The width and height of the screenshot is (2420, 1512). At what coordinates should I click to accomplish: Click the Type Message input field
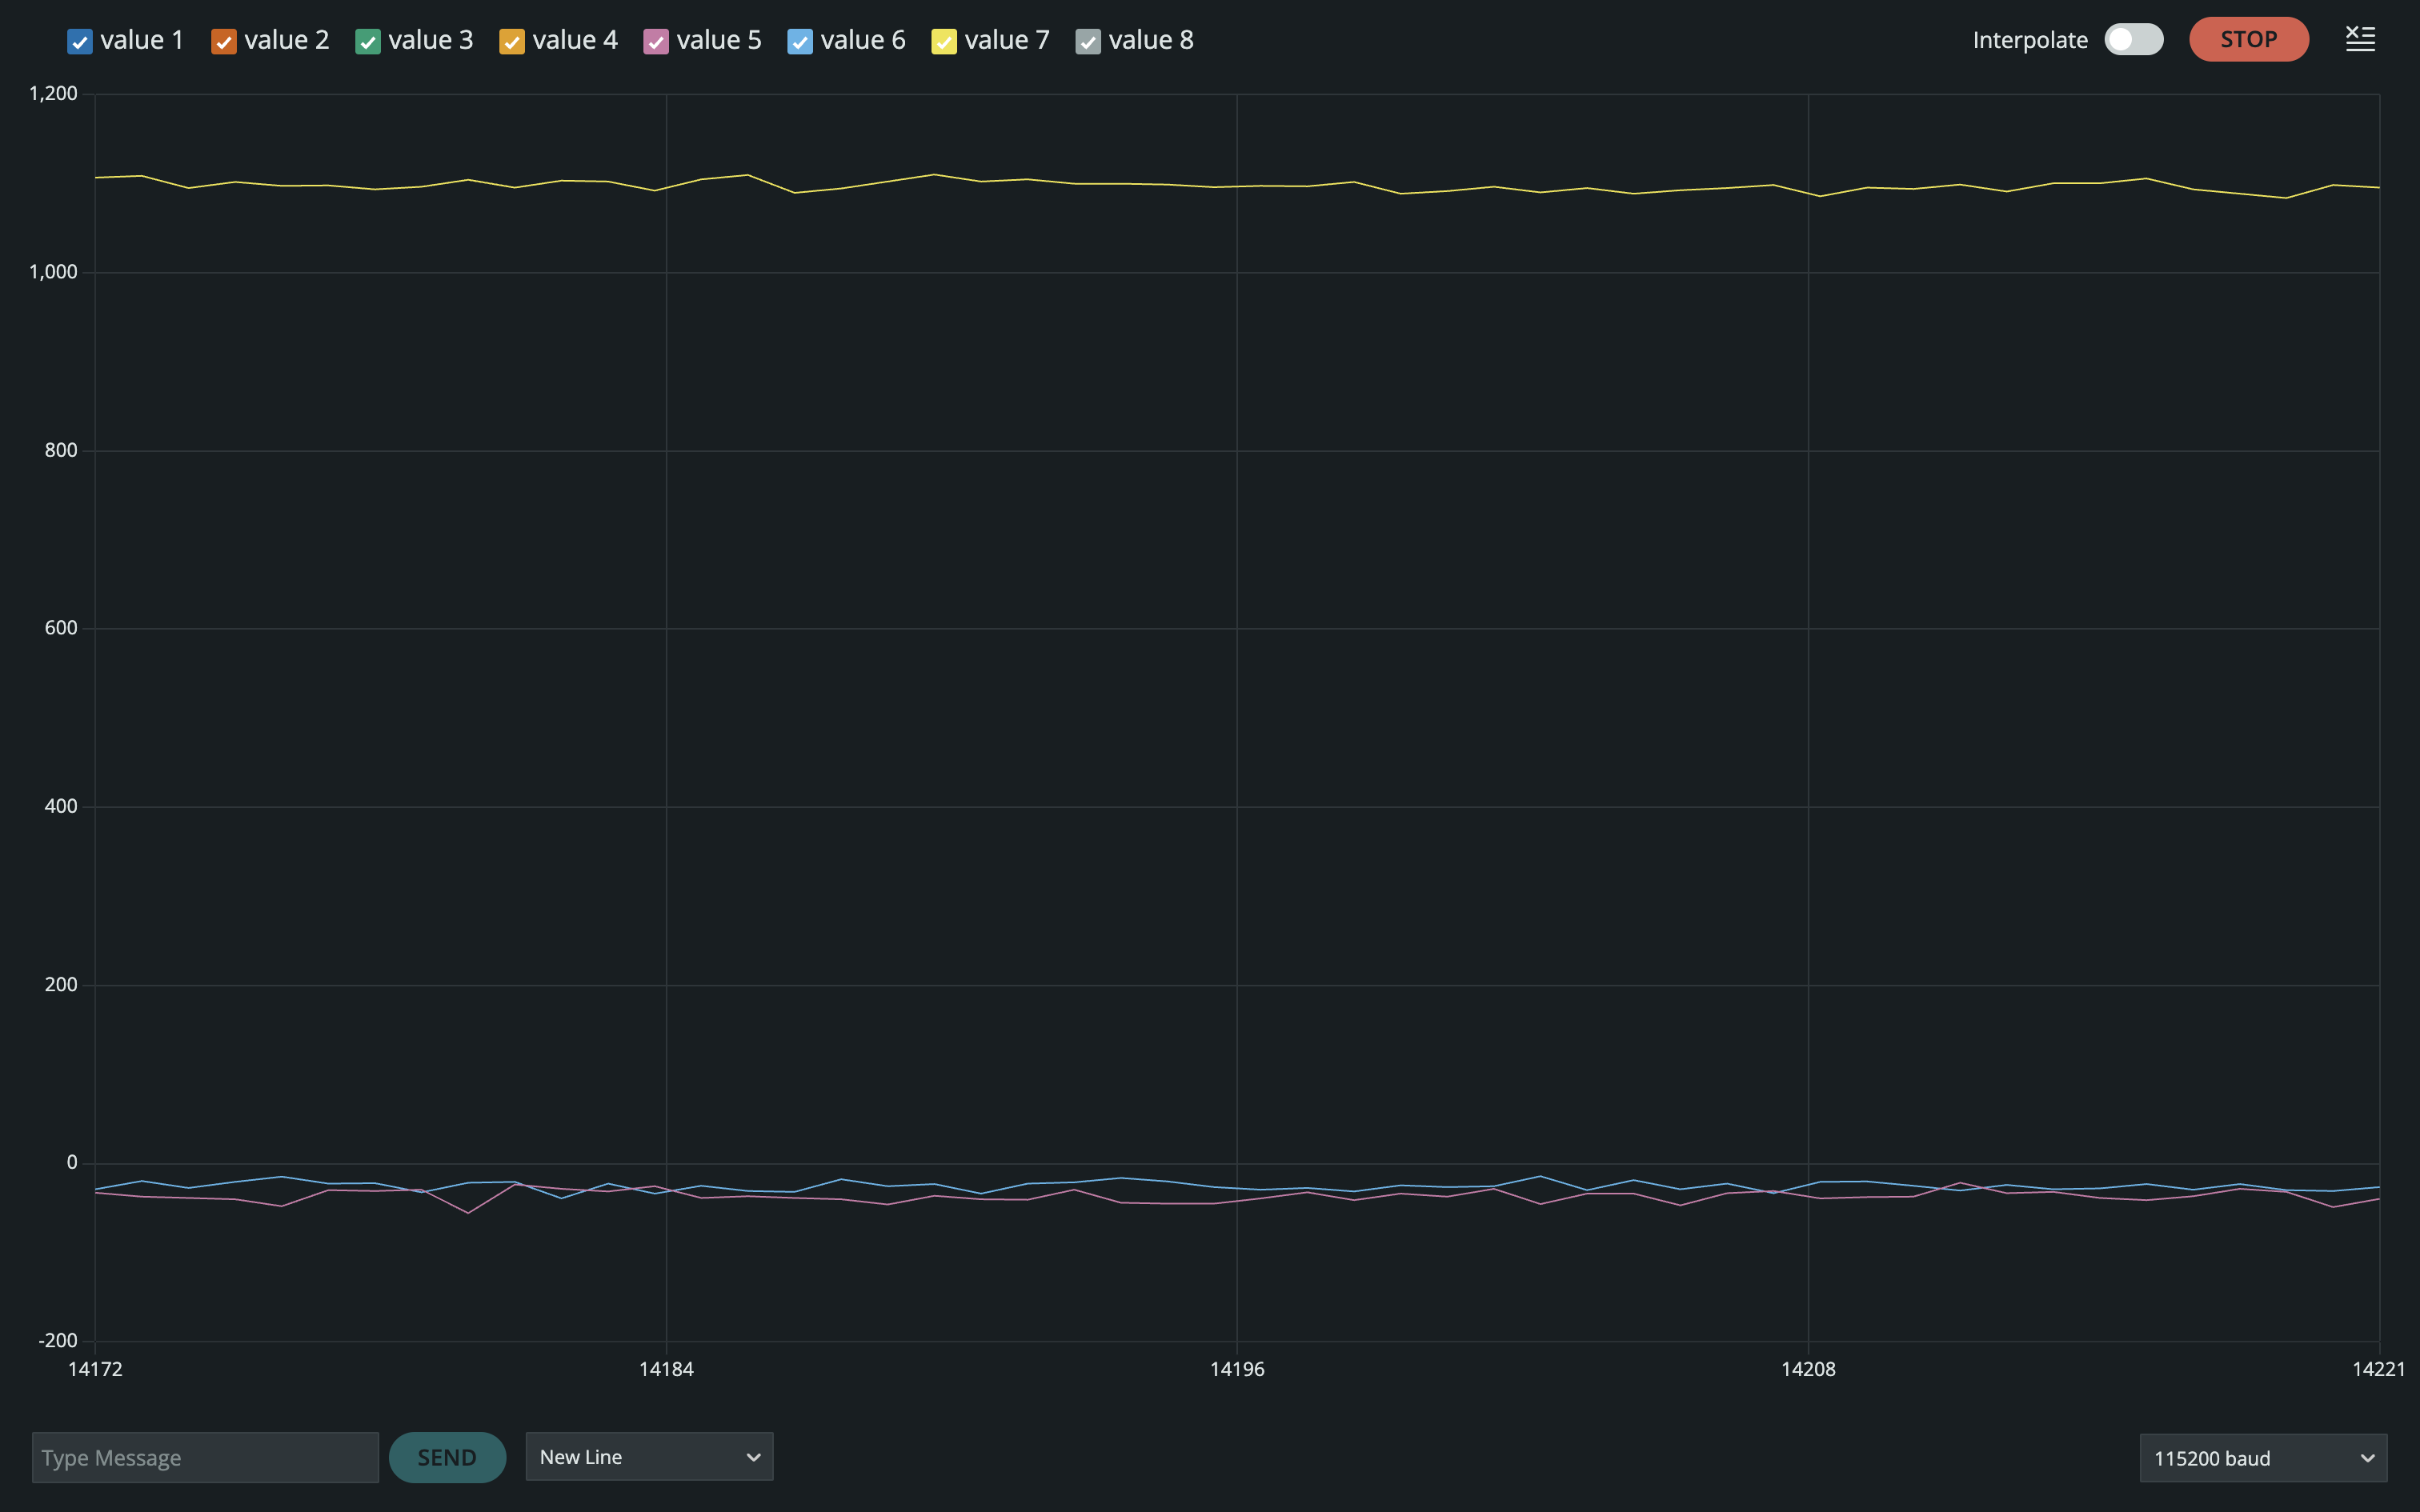[205, 1457]
